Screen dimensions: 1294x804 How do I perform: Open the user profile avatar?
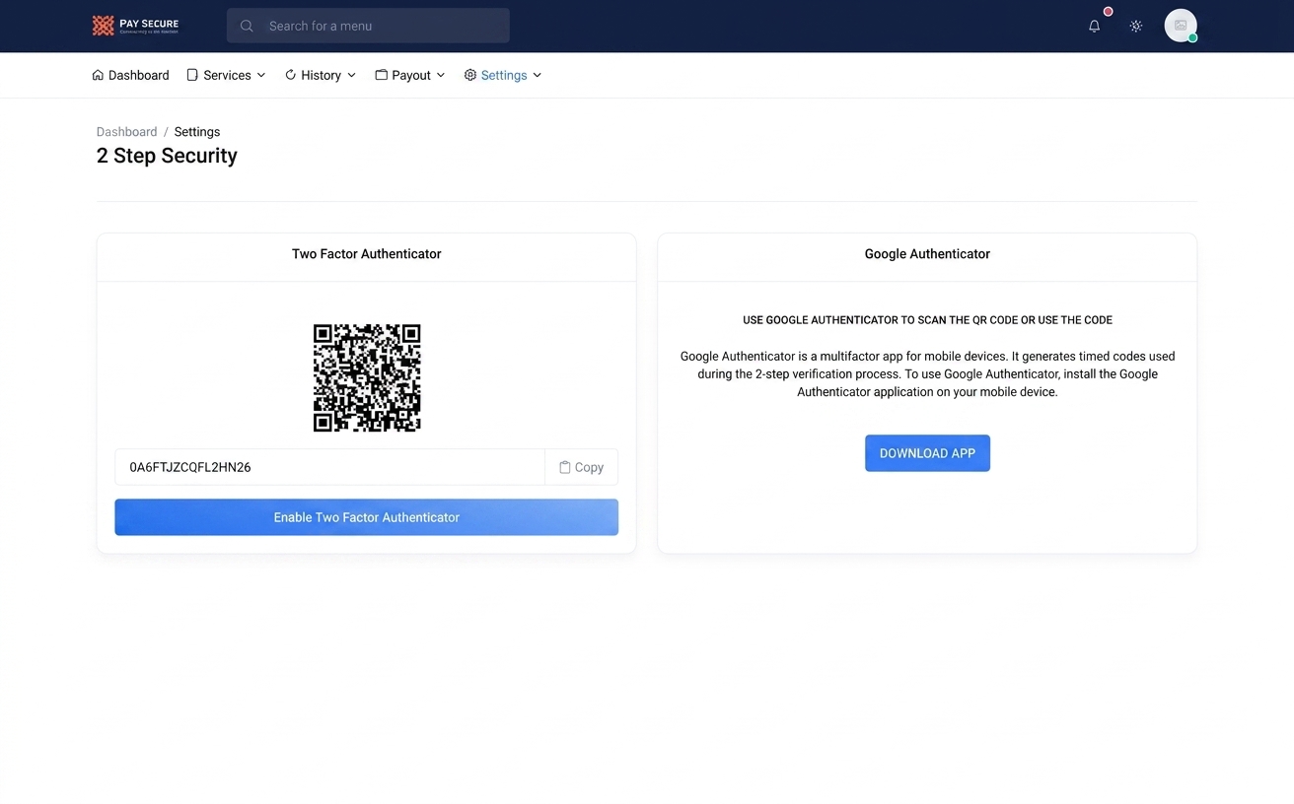click(1181, 26)
